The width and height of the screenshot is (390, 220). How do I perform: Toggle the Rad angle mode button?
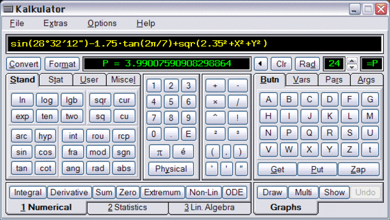pos(307,64)
